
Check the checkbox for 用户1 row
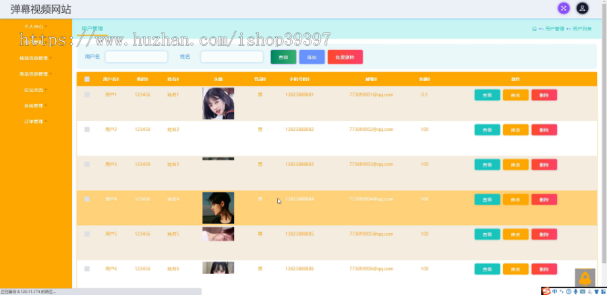(x=87, y=95)
